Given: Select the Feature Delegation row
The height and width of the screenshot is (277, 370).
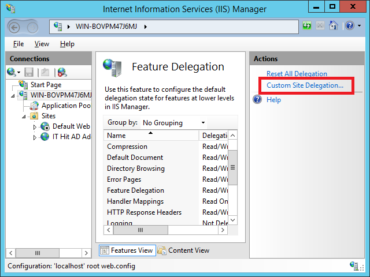Looking at the screenshot, I should pos(166,190).
